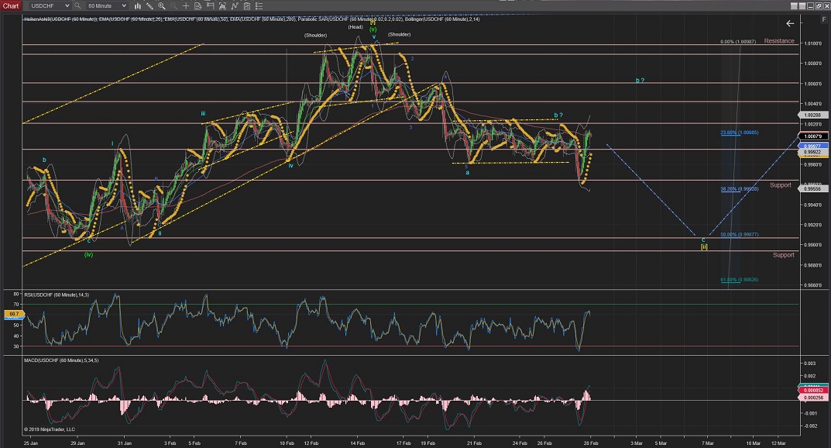Image resolution: width=831 pixels, height=448 pixels.
Task: Click the instrument search magnifier icon
Action: 77,5
